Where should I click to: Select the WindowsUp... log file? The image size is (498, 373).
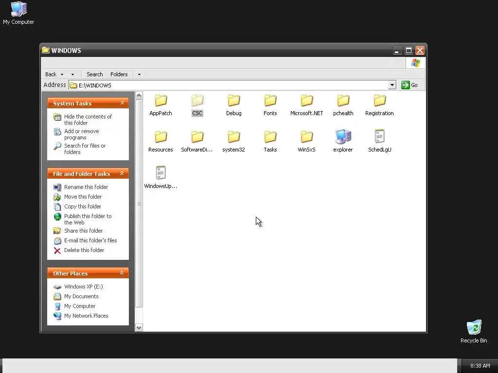[160, 178]
